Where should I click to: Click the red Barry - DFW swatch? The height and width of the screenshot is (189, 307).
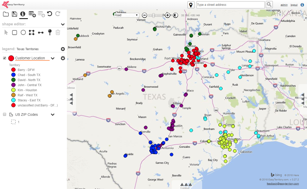(x=14, y=70)
